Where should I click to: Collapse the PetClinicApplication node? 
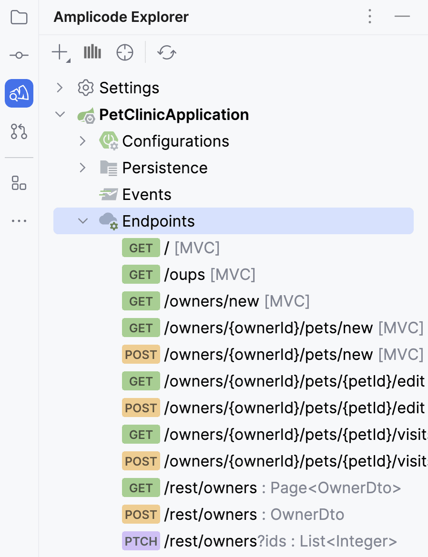coord(60,115)
